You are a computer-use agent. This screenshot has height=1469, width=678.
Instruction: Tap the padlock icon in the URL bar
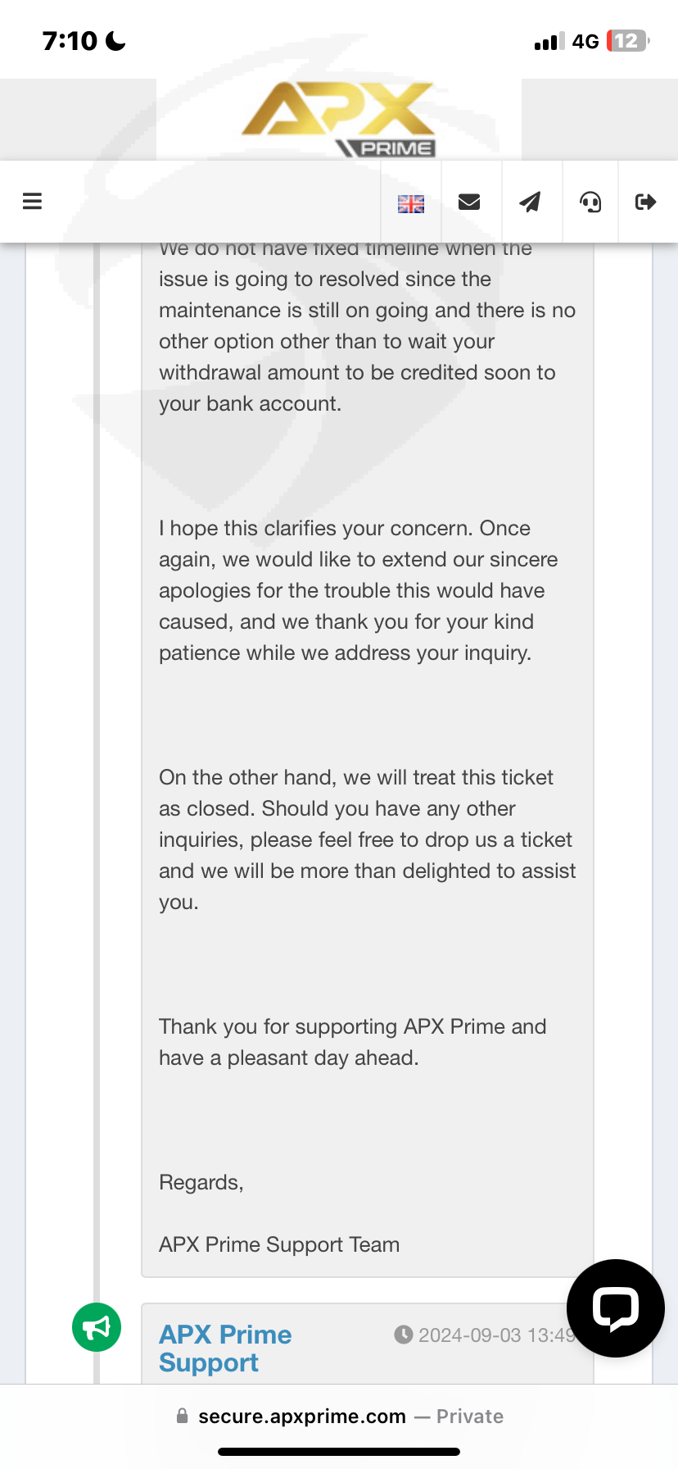pos(183,1416)
